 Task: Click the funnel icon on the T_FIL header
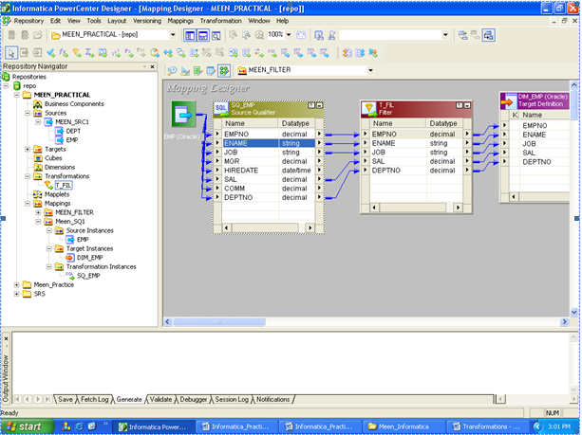(369, 109)
